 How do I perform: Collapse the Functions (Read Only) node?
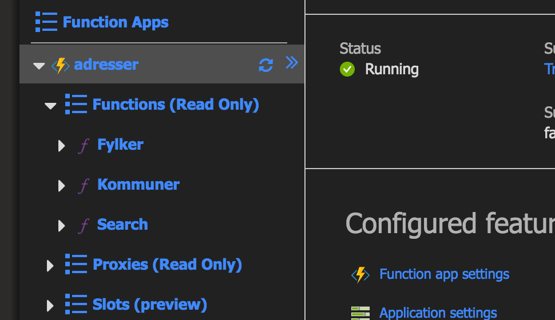(x=50, y=106)
